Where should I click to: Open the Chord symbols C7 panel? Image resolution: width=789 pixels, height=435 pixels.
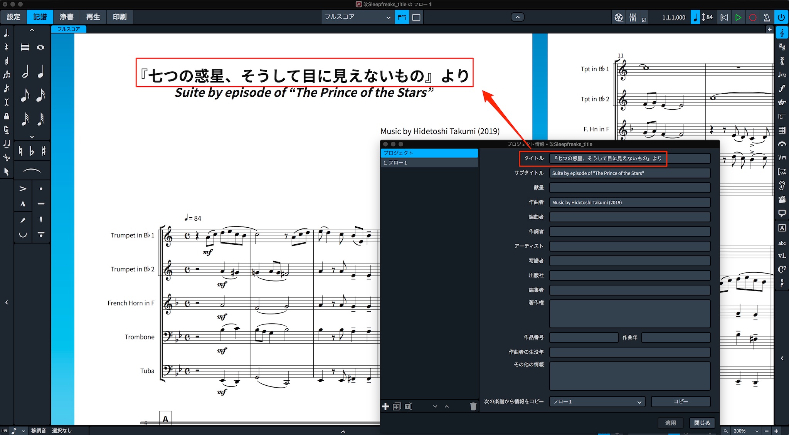click(x=782, y=269)
